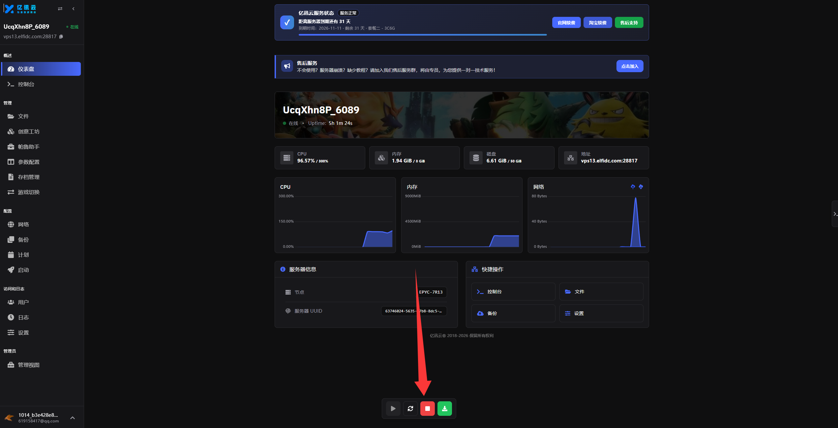Click the network download cloud icon
Screen dimensions: 838x428
click(x=641, y=187)
